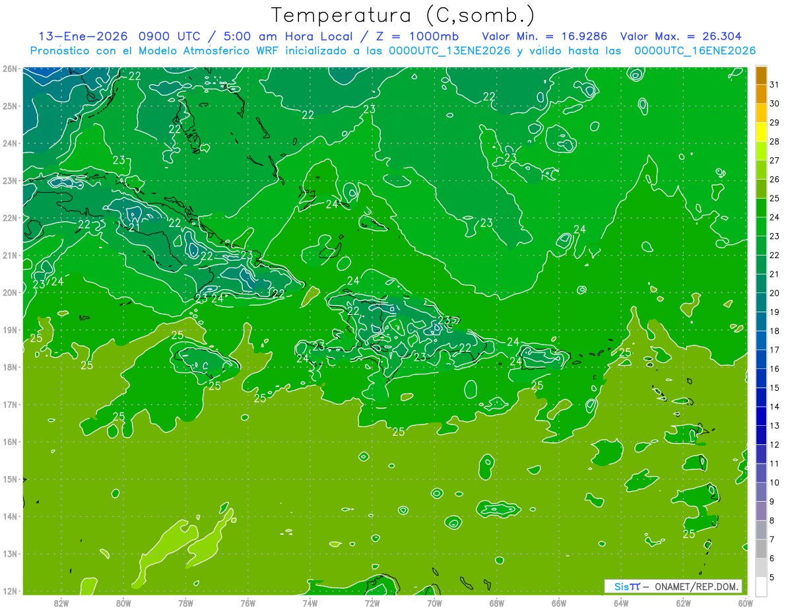Click the '23N' latitude axis label

coord(9,181)
